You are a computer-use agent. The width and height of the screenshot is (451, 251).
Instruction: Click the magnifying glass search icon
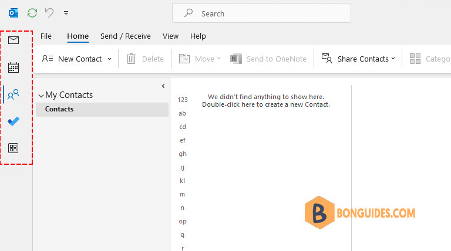pyautogui.click(x=189, y=13)
